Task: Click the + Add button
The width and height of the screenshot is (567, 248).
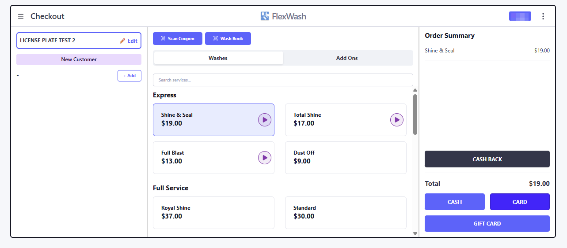Action: tap(129, 76)
